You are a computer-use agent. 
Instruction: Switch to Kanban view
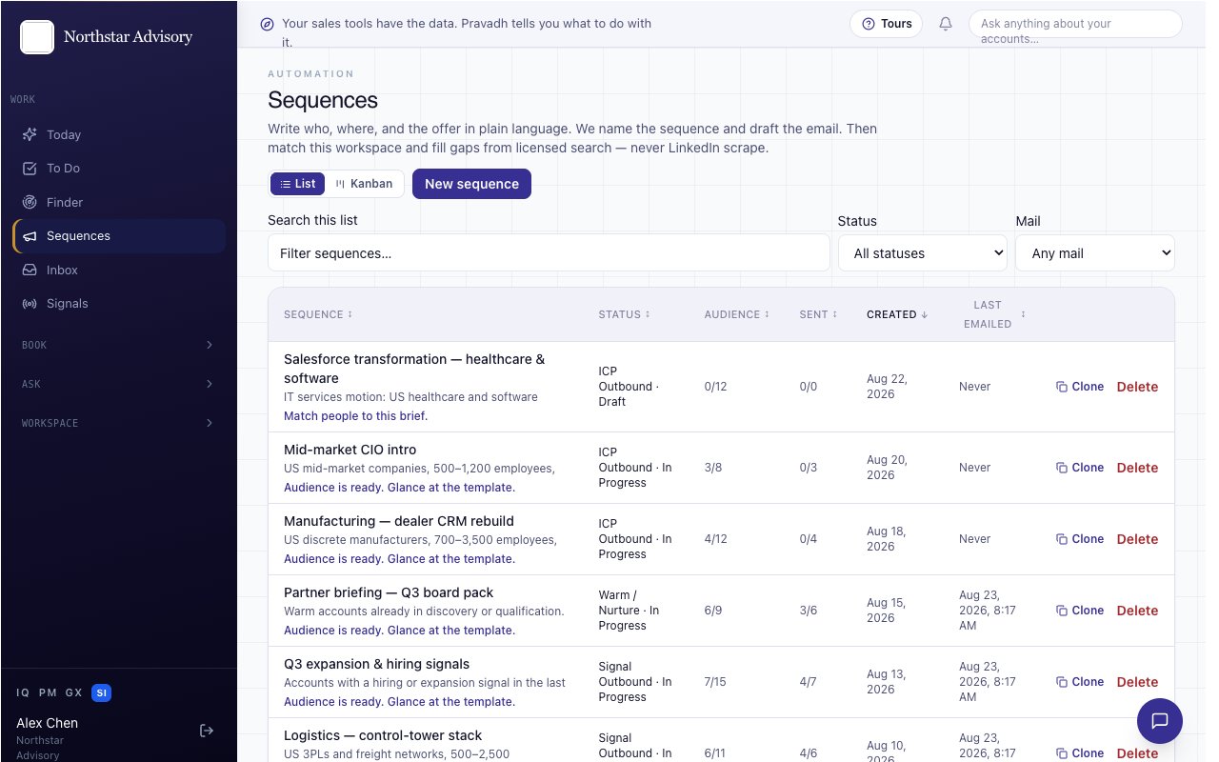click(364, 184)
